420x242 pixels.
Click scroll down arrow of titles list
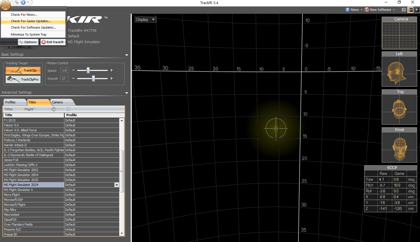pyautogui.click(x=122, y=234)
